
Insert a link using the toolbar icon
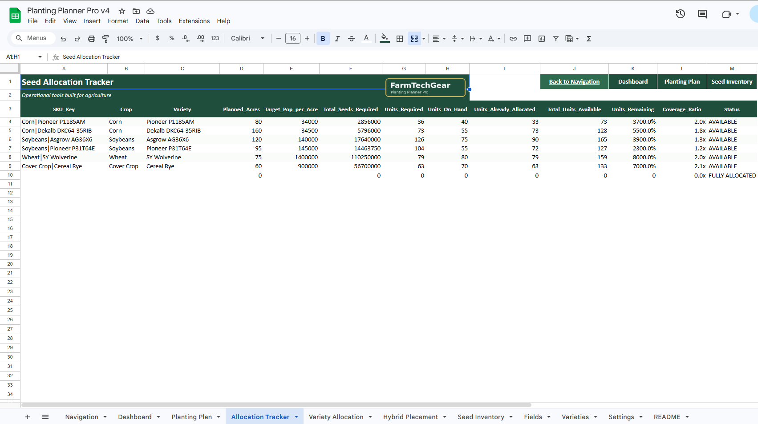(513, 39)
